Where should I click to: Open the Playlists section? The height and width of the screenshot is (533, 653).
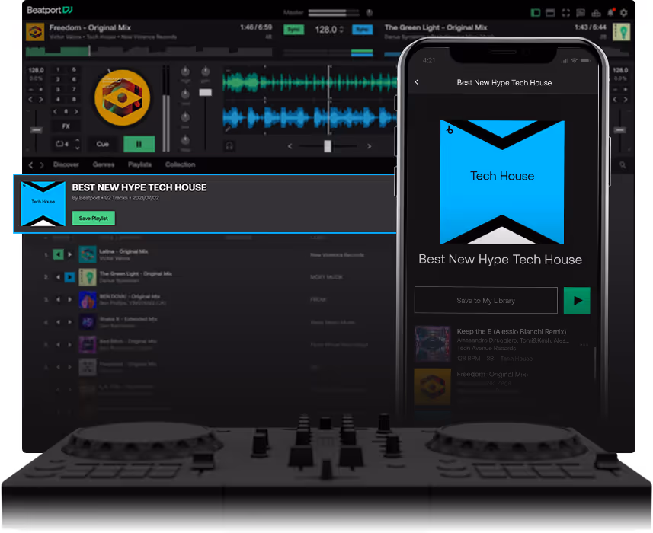pyautogui.click(x=141, y=164)
